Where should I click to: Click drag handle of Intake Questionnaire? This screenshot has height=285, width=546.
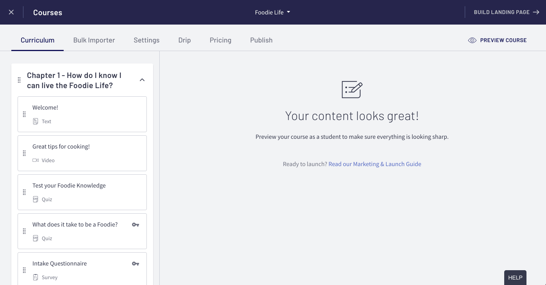coord(24,270)
